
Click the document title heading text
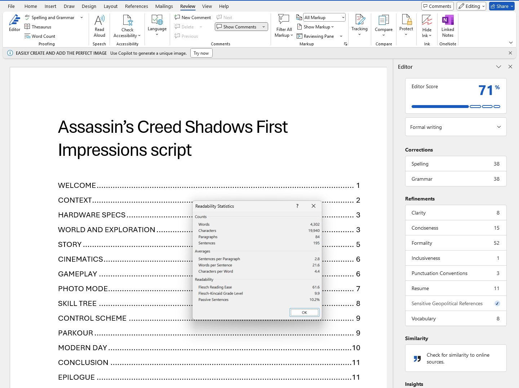[173, 138]
